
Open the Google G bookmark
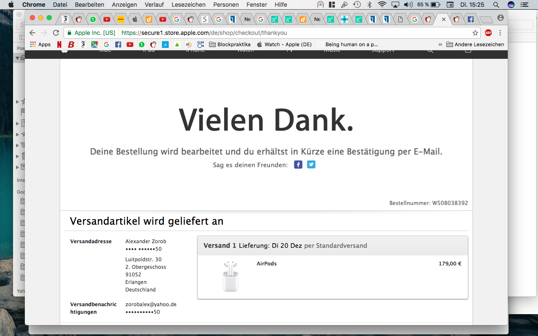(106, 44)
